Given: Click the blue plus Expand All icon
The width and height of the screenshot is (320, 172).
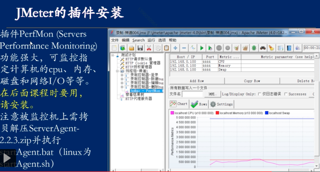Looking at the screenshot, I should (175, 48).
